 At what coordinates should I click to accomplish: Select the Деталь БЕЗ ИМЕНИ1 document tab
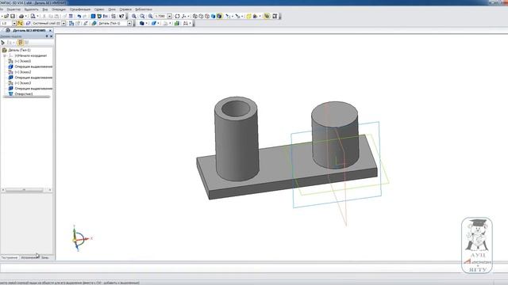(x=29, y=30)
